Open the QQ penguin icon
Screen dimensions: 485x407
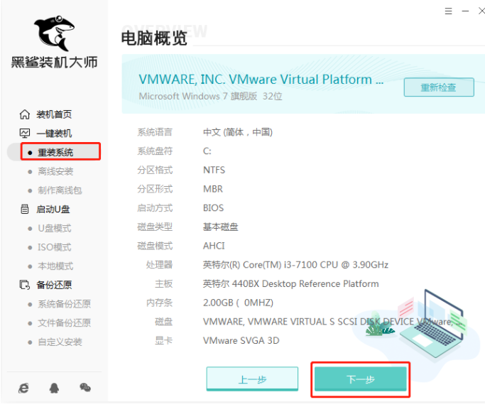(55, 388)
